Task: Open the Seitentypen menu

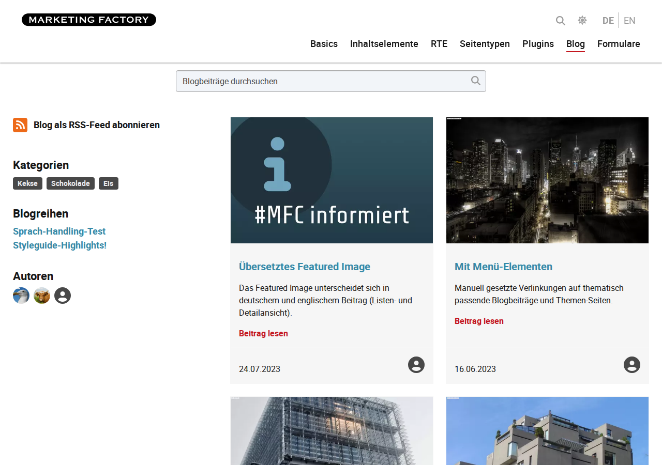Action: (485, 44)
